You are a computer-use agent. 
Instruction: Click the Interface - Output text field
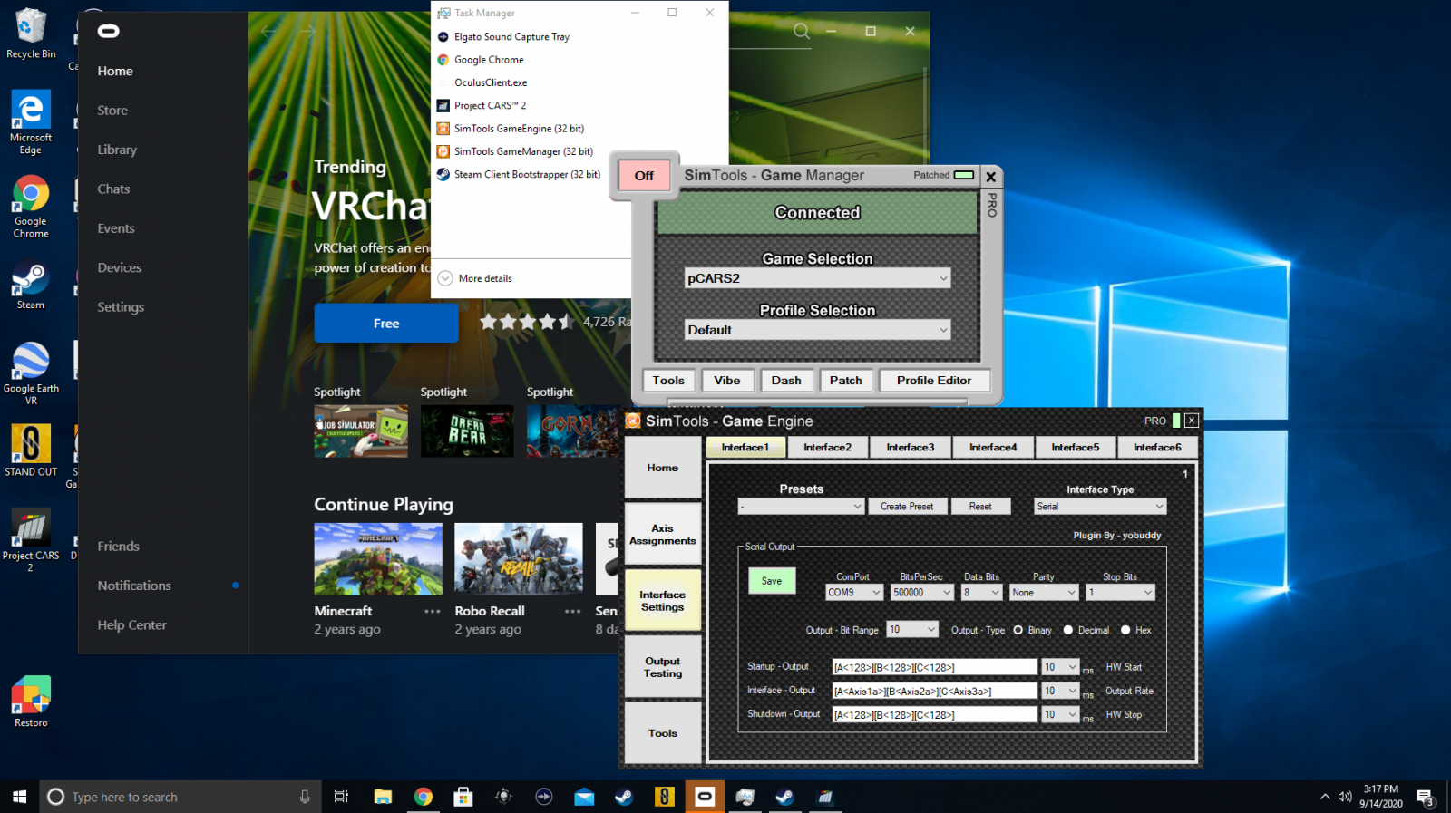click(934, 691)
